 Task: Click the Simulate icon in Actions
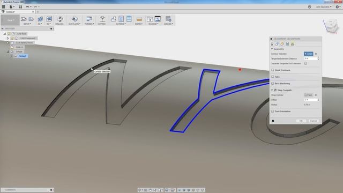coord(113,19)
